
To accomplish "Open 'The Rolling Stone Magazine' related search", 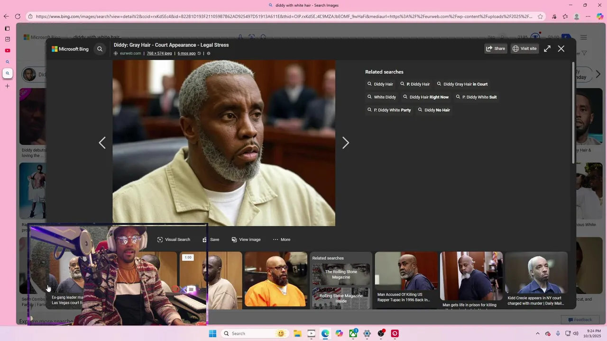I will point(341,274).
